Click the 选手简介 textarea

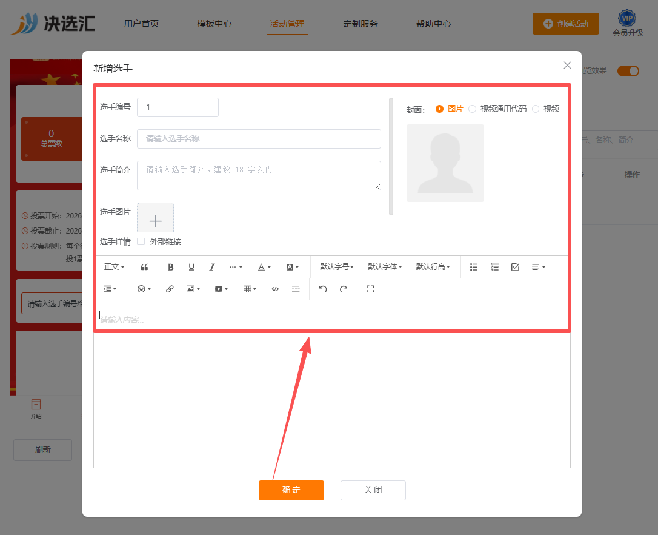pyautogui.click(x=259, y=176)
